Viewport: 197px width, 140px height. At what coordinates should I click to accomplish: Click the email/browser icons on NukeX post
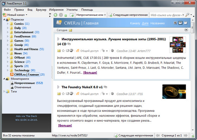point(70,94)
